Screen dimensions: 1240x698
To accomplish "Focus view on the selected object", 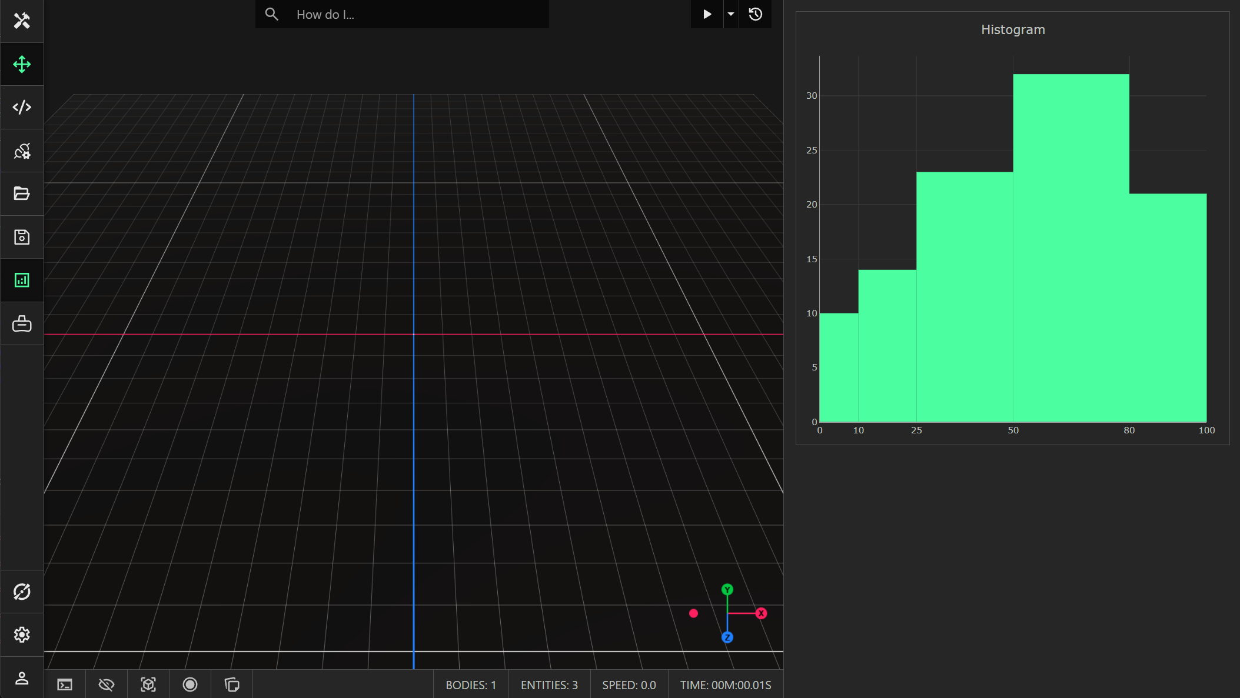I will 148,684.
